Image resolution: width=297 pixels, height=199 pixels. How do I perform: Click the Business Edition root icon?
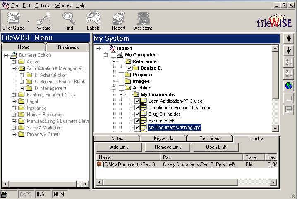[14, 55]
